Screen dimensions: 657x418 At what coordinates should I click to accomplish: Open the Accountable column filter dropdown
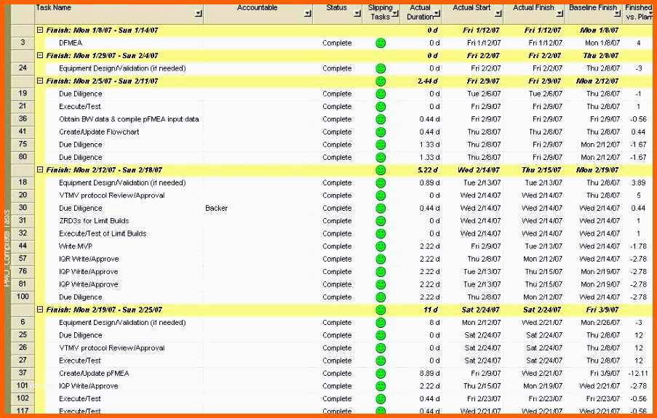pos(308,14)
